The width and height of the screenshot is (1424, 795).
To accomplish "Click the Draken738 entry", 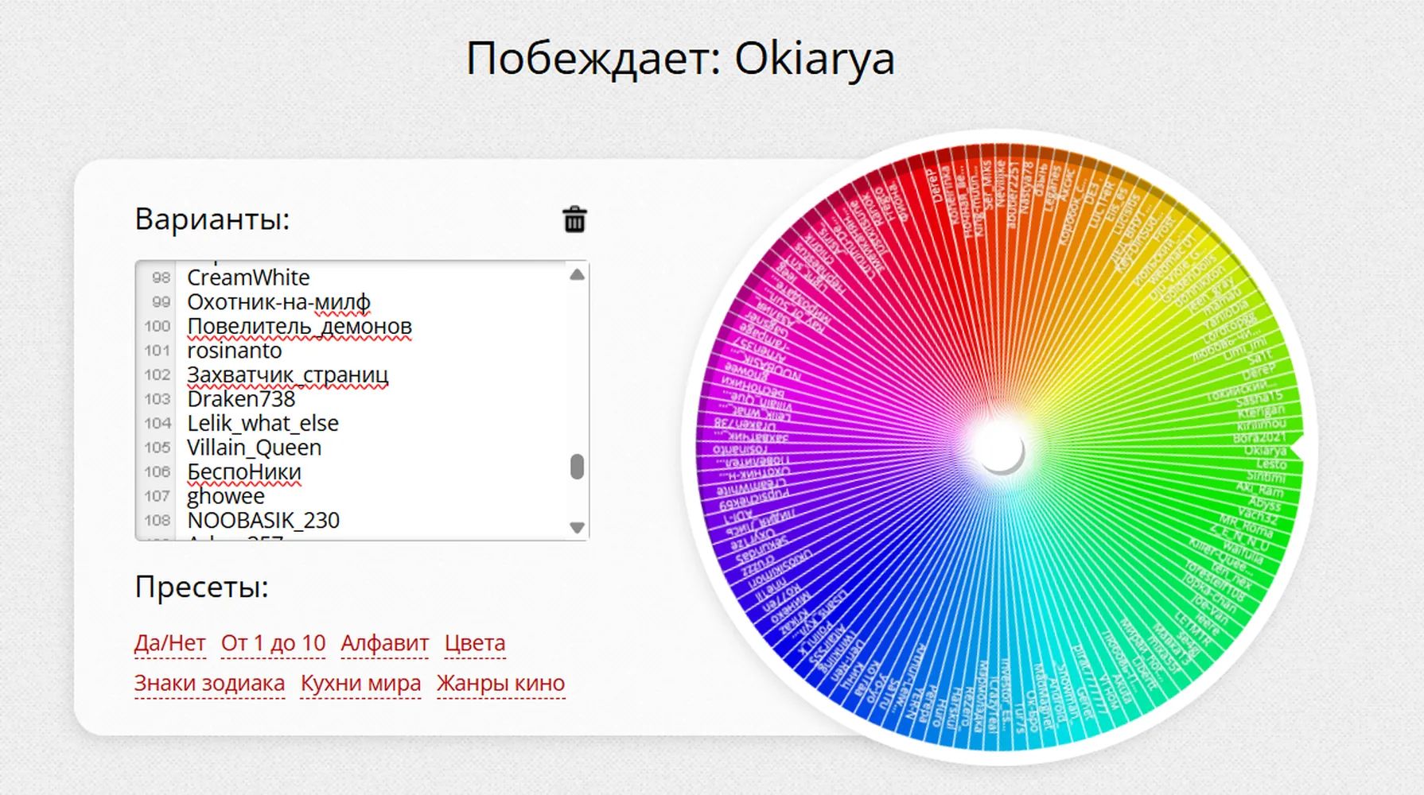I will click(x=241, y=399).
